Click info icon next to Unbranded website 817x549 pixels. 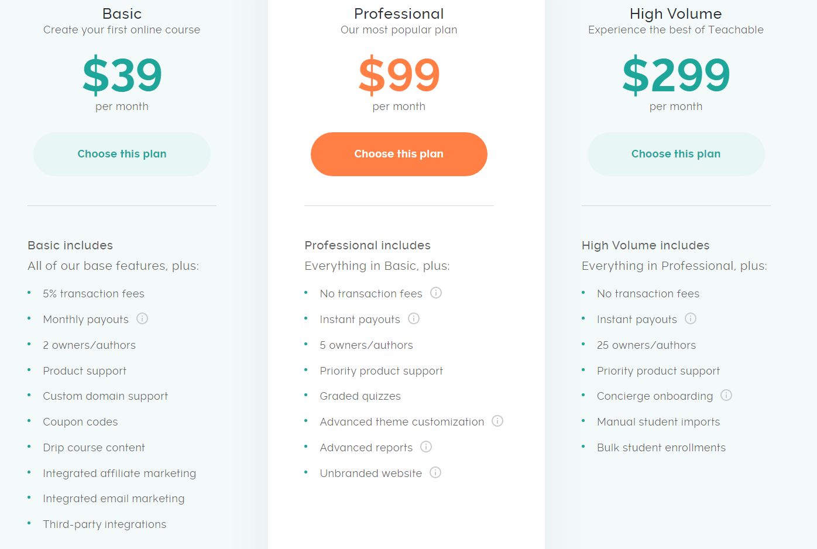click(435, 472)
